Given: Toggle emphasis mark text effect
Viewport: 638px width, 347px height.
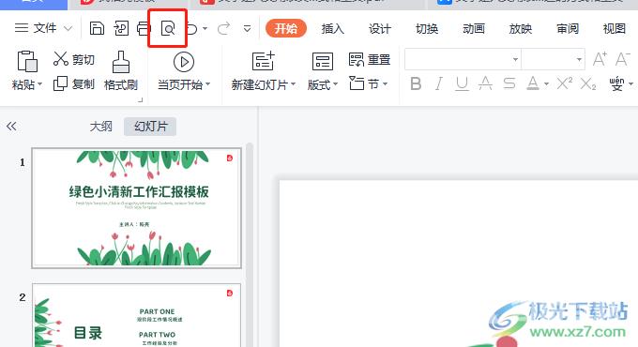Looking at the screenshot, I should coord(485,83).
